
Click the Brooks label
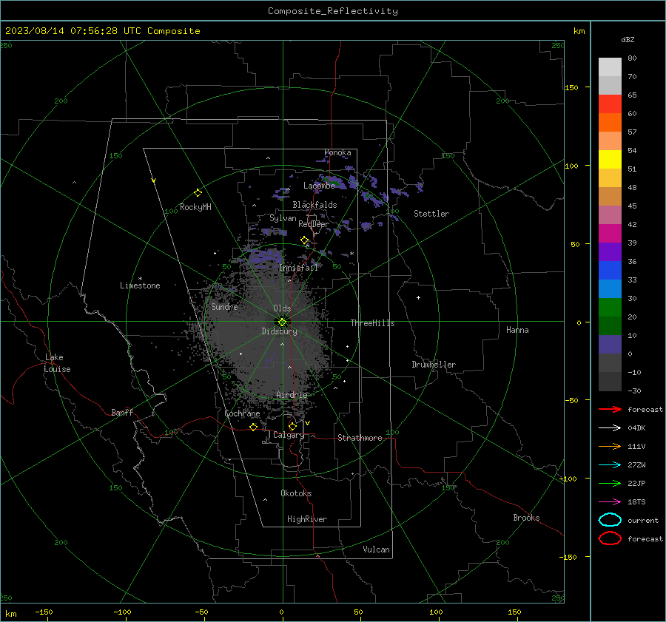pos(526,518)
